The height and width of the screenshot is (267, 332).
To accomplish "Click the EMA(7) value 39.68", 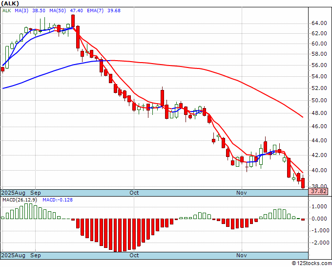I will (114, 11).
